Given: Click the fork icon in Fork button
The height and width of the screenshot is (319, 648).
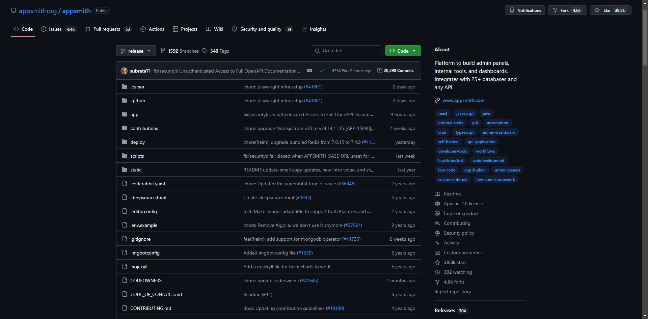Looking at the screenshot, I should click(555, 10).
